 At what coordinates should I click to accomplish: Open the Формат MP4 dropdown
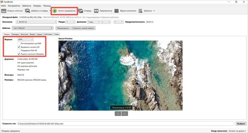(x=25, y=39)
